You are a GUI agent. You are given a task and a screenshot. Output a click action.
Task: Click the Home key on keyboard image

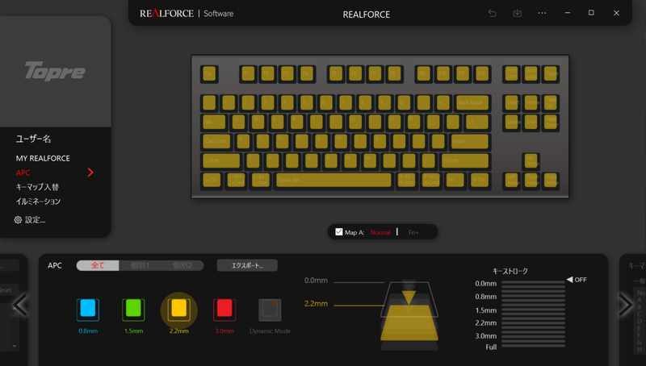click(531, 102)
